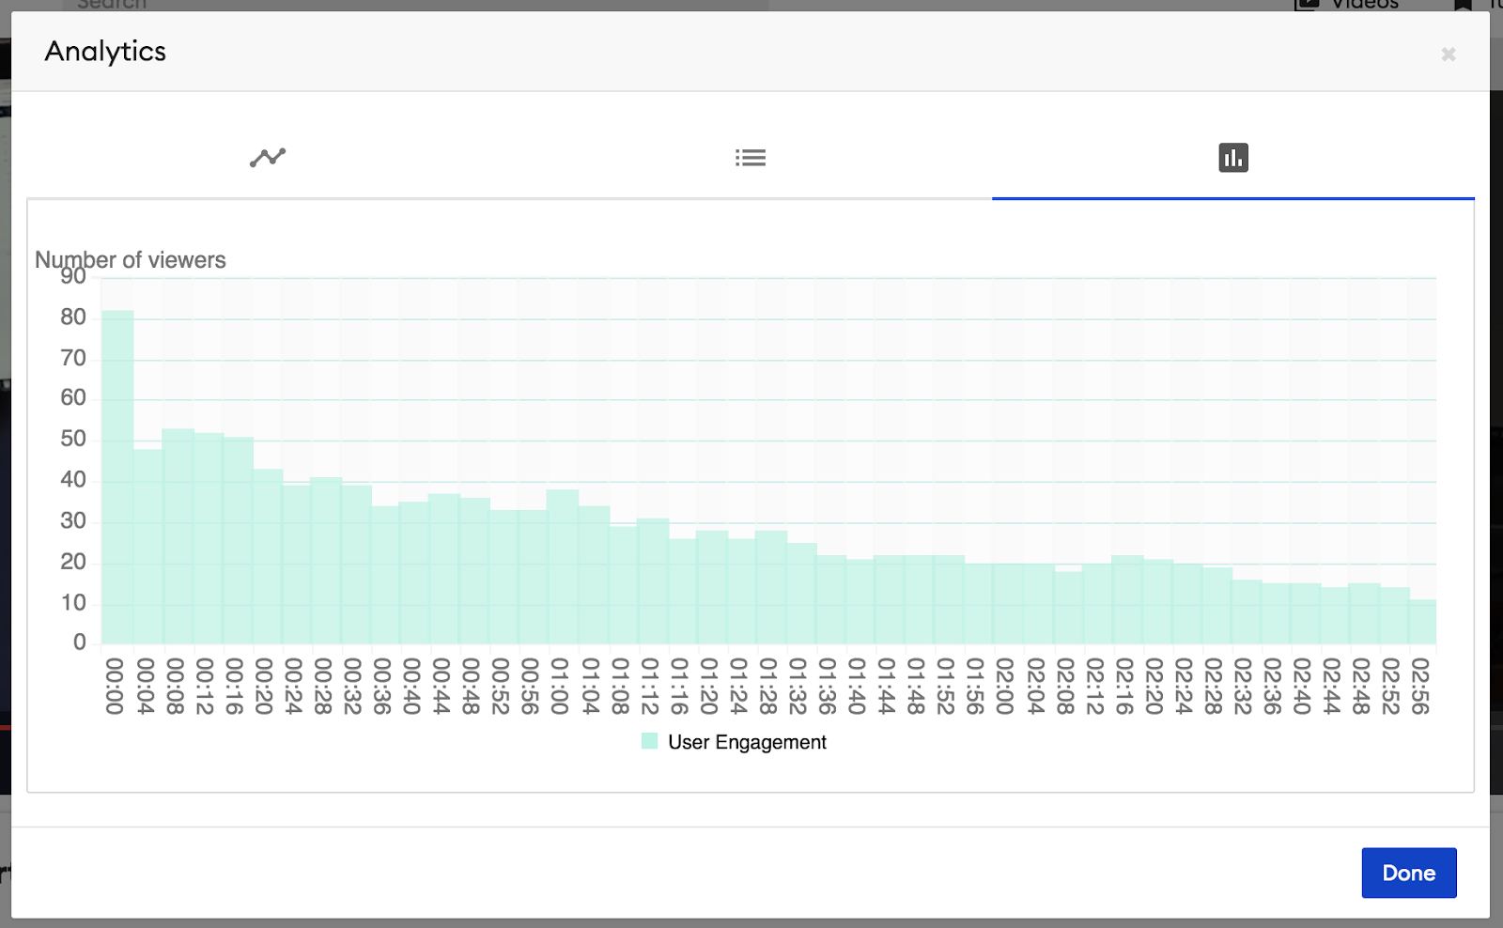1503x928 pixels.
Task: Select the bar at 01:28
Action: tap(770, 587)
